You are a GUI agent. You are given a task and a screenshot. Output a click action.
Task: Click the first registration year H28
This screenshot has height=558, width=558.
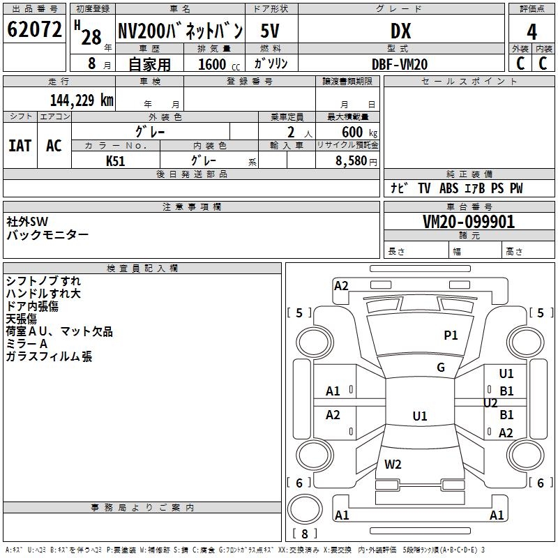(88, 33)
